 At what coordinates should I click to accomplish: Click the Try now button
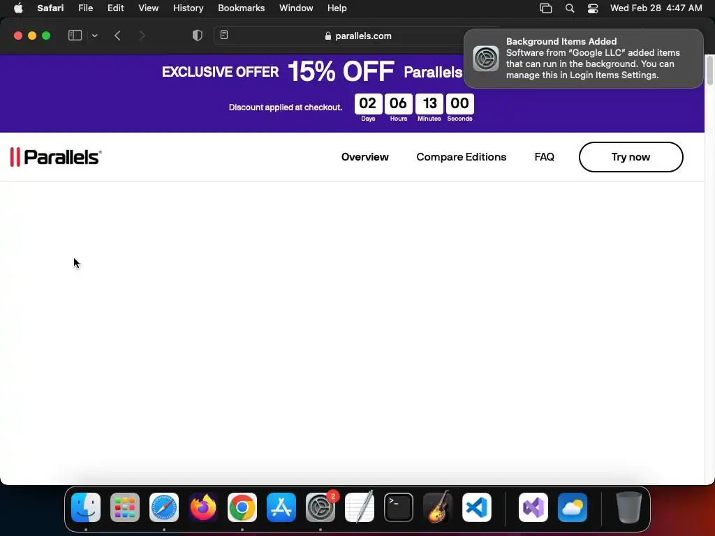[631, 157]
